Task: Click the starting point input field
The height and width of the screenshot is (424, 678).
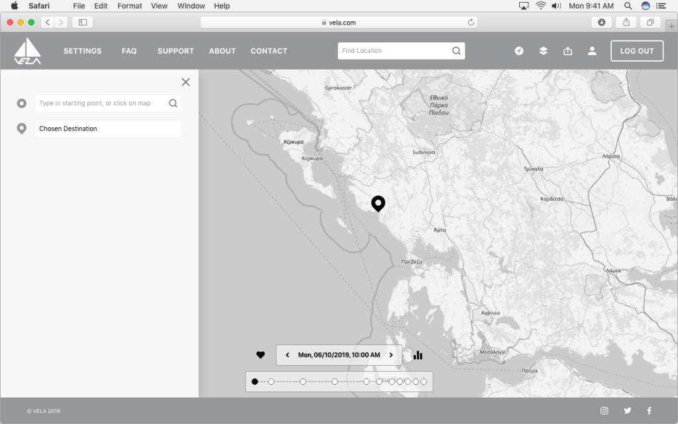Action: pyautogui.click(x=101, y=103)
